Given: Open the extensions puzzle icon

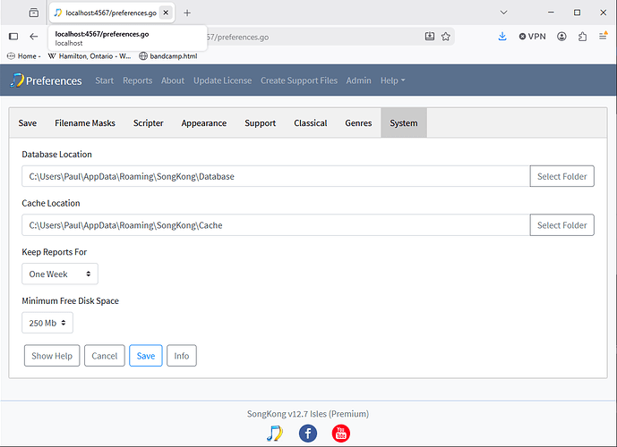Looking at the screenshot, I should tap(582, 37).
